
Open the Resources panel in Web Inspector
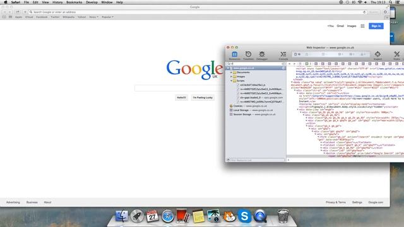point(234,55)
